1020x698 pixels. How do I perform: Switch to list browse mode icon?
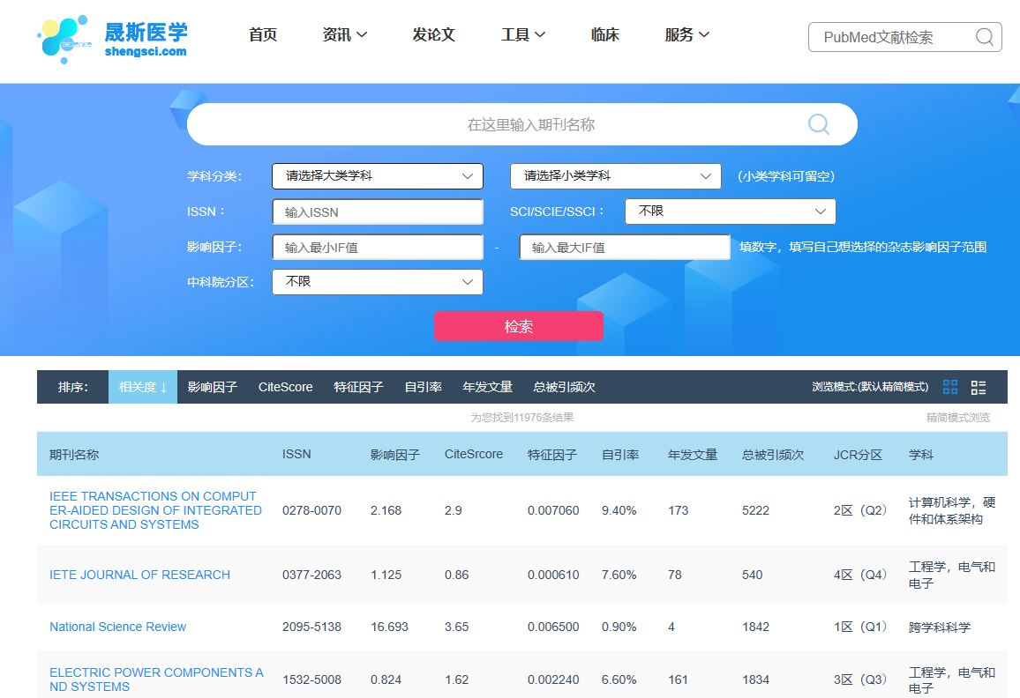point(979,388)
